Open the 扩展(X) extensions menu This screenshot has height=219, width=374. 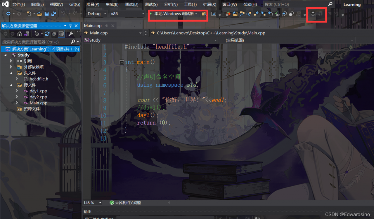pos(209,4)
